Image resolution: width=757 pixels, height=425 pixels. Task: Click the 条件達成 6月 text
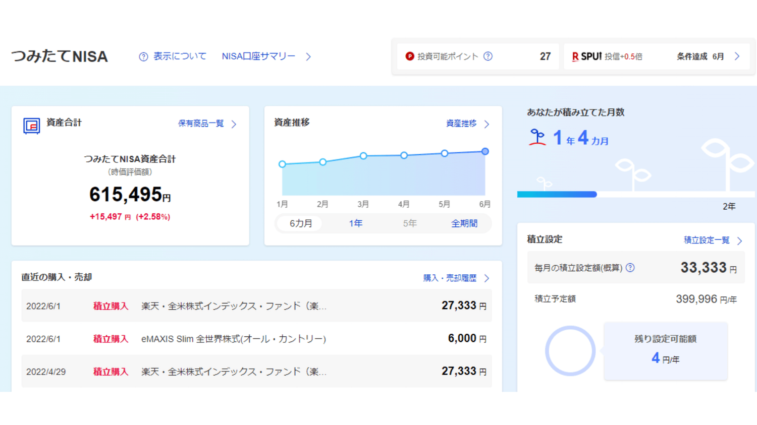pyautogui.click(x=700, y=56)
